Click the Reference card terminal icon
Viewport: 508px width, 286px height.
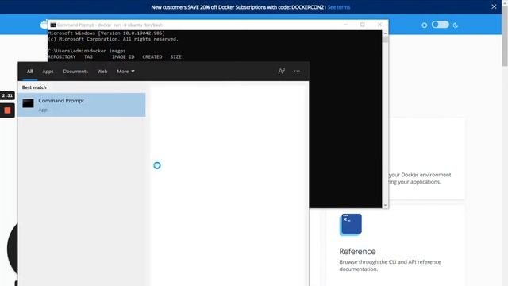click(351, 224)
